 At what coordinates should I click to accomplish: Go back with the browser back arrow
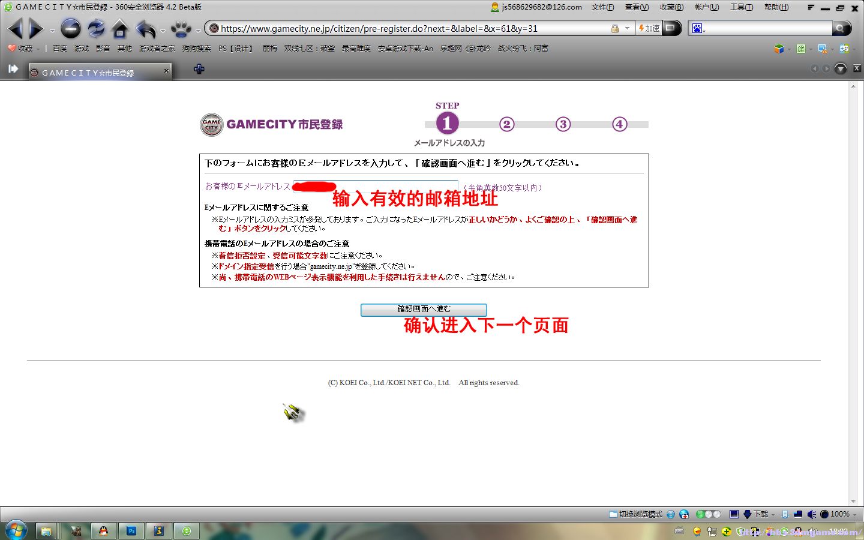click(x=15, y=28)
